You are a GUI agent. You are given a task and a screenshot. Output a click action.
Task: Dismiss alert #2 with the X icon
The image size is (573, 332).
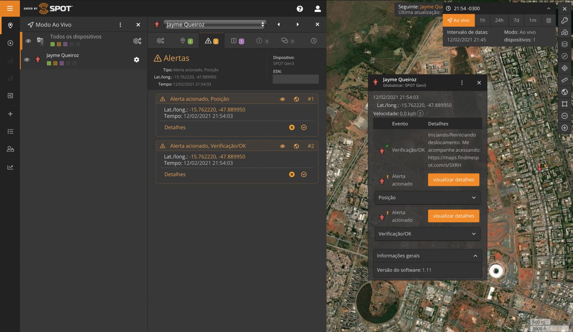click(292, 174)
